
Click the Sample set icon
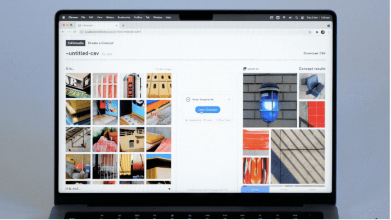click(244, 69)
